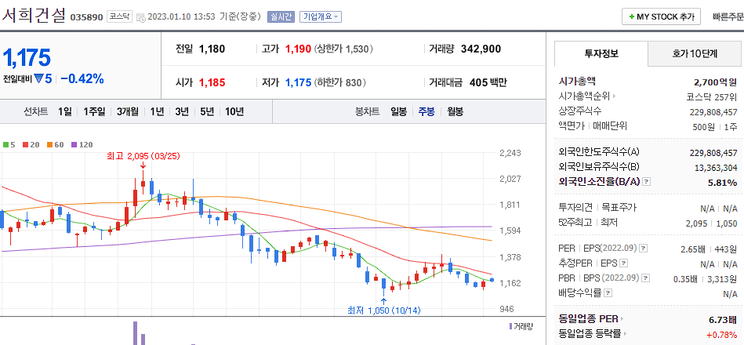Switch candle chart to 주봉
The height and width of the screenshot is (345, 744).
point(426,112)
